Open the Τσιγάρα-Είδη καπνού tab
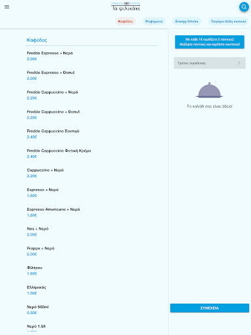The image size is (251, 335). (228, 22)
